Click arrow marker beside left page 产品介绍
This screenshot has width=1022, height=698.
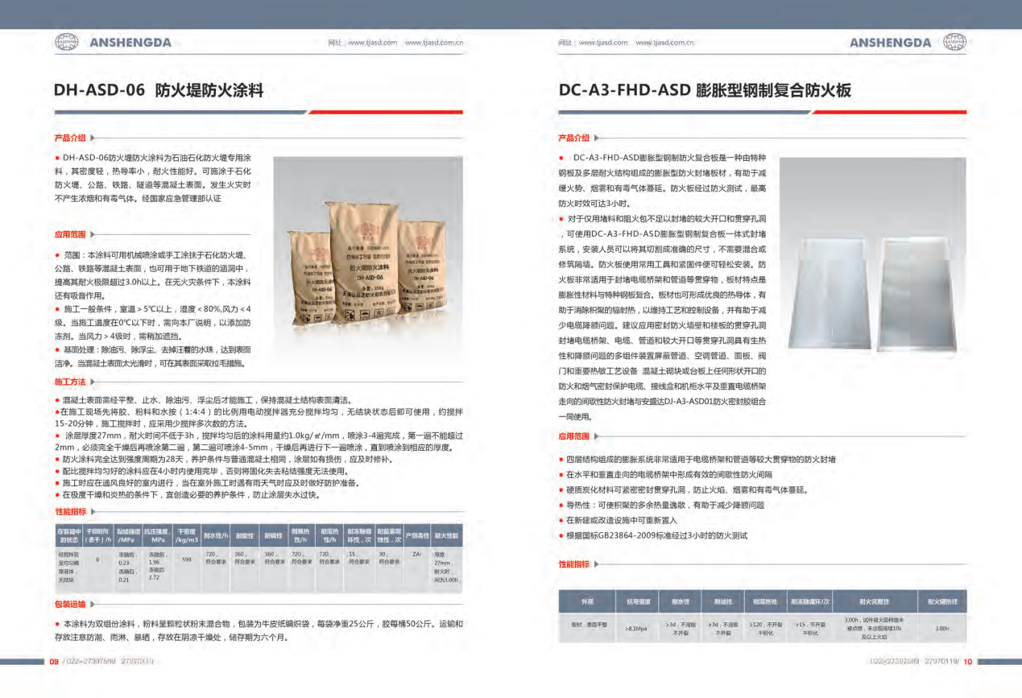point(93,138)
